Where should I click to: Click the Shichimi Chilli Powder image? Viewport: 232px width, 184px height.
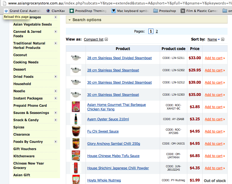point(76,168)
